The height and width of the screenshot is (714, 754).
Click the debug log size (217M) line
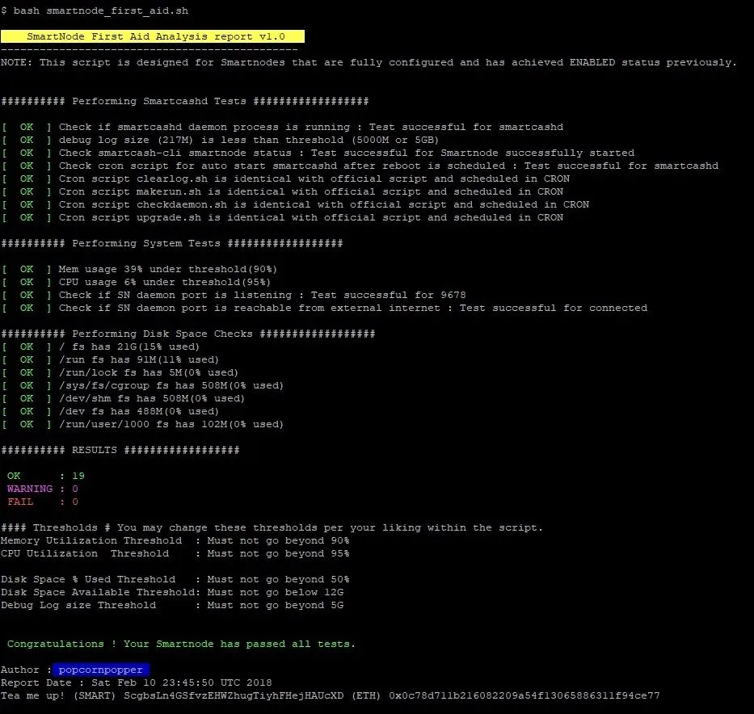[x=221, y=140]
